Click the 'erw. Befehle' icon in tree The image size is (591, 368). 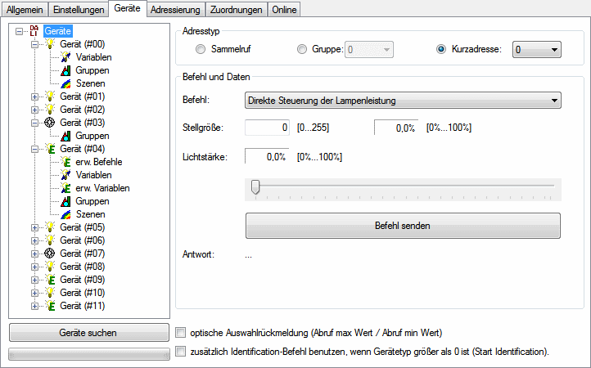pos(67,162)
